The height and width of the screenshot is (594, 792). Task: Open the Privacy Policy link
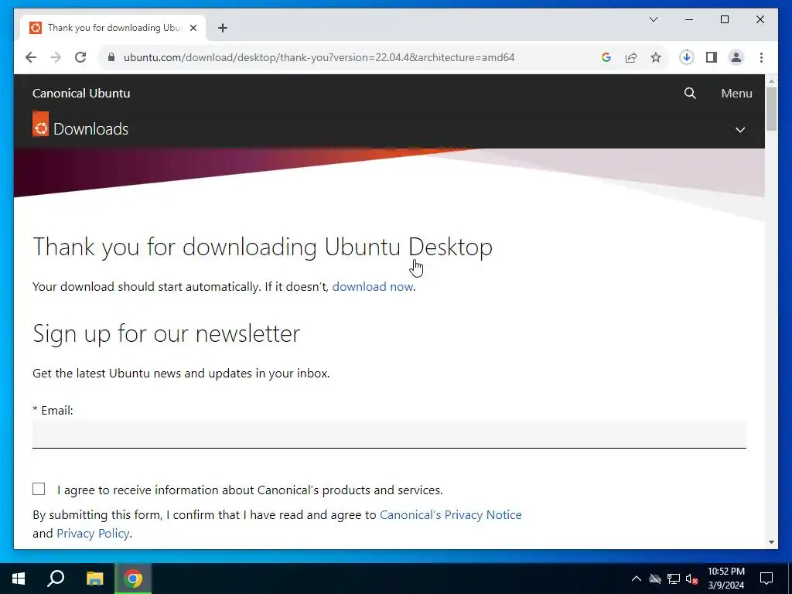(x=93, y=534)
